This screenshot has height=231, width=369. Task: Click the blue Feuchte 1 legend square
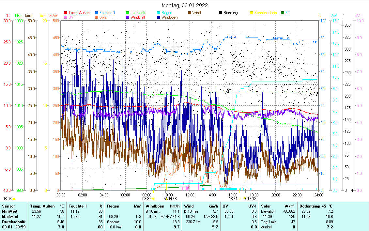(97, 13)
